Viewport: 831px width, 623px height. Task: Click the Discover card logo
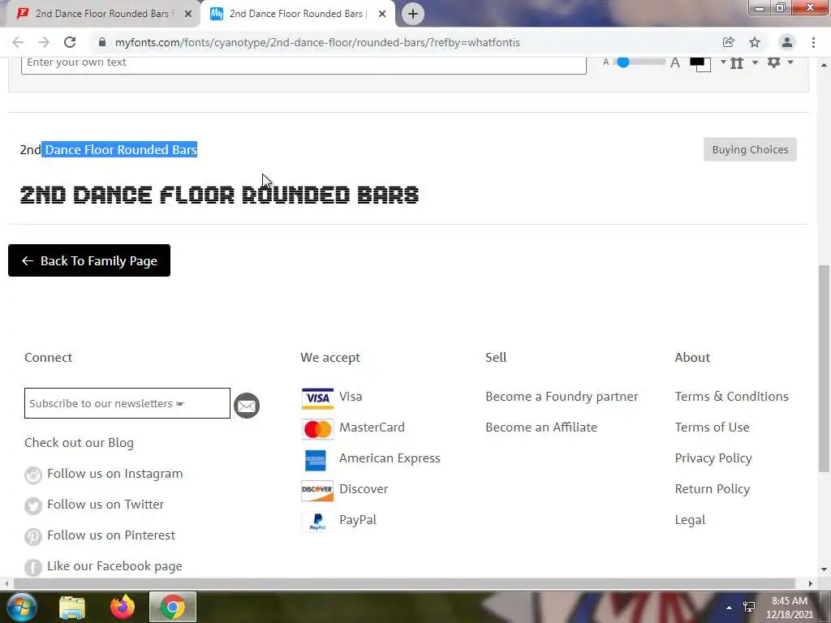click(317, 491)
